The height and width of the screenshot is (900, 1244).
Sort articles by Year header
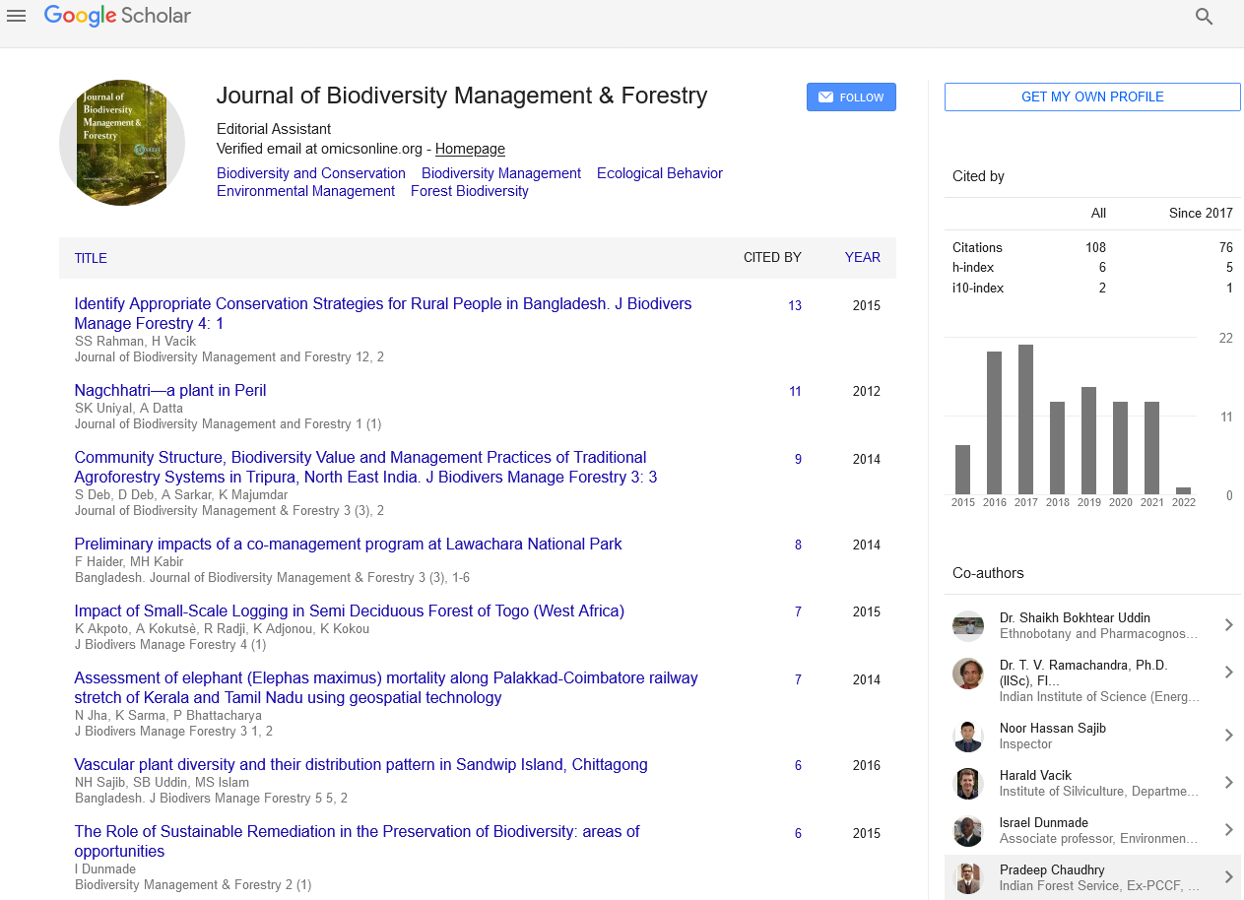pyautogui.click(x=863, y=258)
